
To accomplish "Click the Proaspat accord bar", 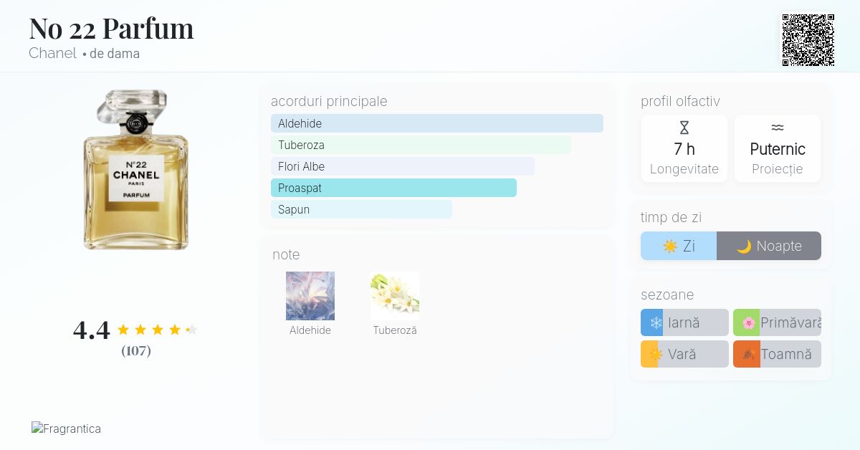I will (393, 188).
